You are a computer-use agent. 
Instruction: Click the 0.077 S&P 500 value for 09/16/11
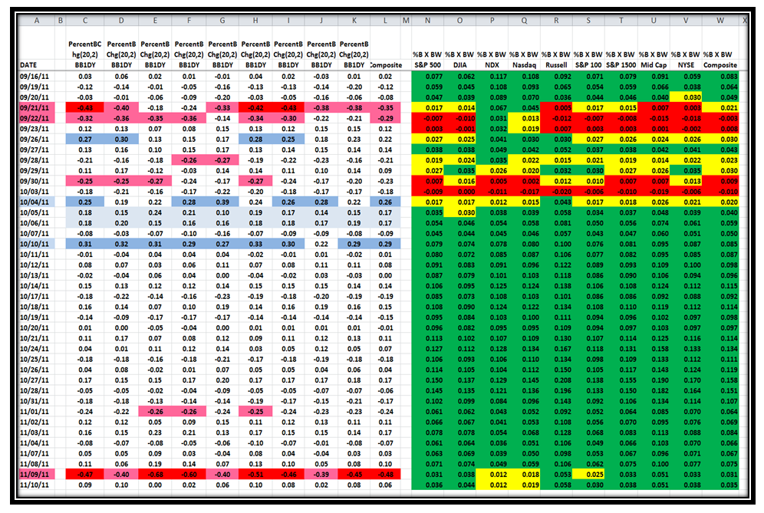tap(427, 77)
